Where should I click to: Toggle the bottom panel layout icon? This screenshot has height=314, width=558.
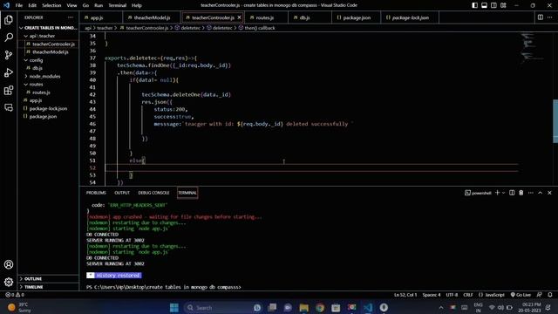[x=485, y=5]
